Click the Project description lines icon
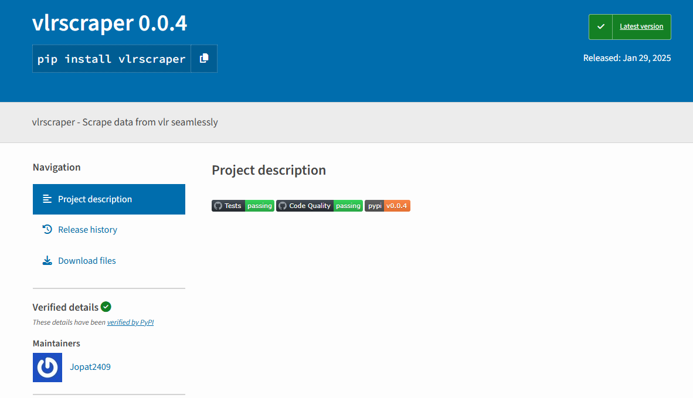The width and height of the screenshot is (693, 398). (x=47, y=199)
